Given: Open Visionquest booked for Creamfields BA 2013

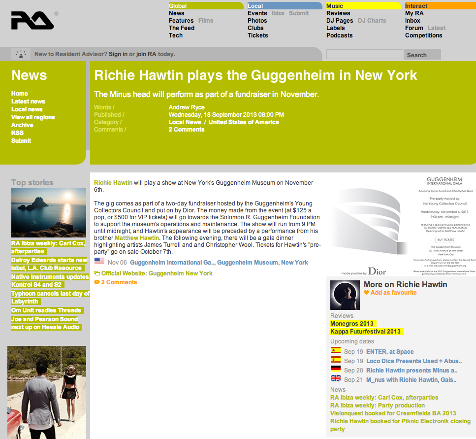Looking at the screenshot, I should tap(393, 413).
